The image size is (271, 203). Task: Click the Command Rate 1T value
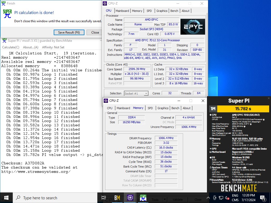166,171
